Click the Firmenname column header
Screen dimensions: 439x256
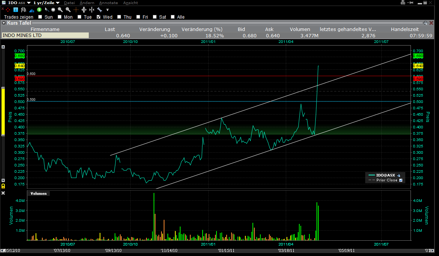coord(45,29)
